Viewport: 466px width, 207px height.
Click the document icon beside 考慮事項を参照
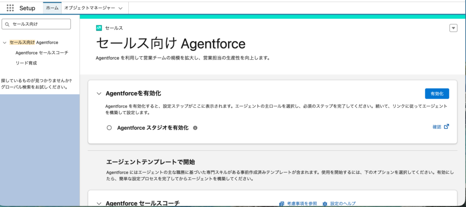click(x=282, y=204)
